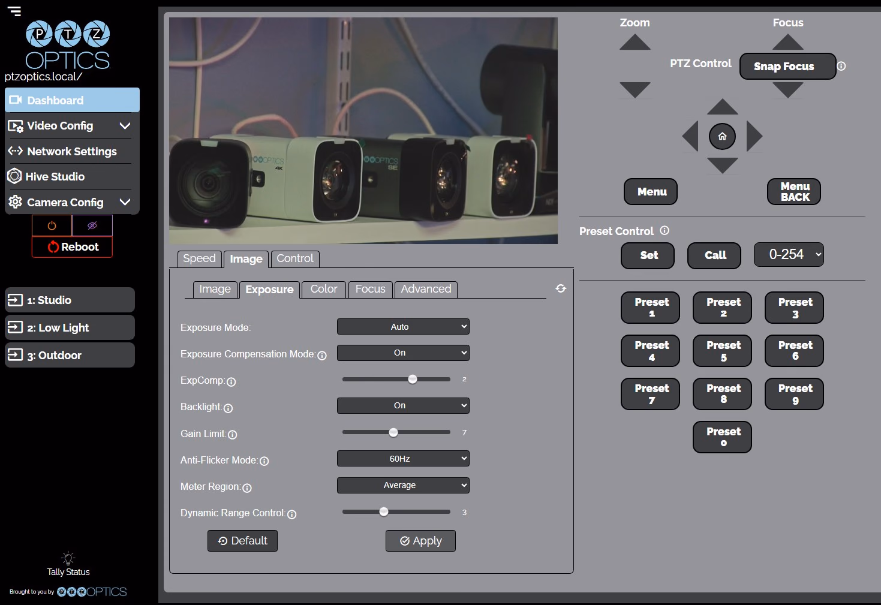Click the Tally Status light icon

[x=68, y=558]
